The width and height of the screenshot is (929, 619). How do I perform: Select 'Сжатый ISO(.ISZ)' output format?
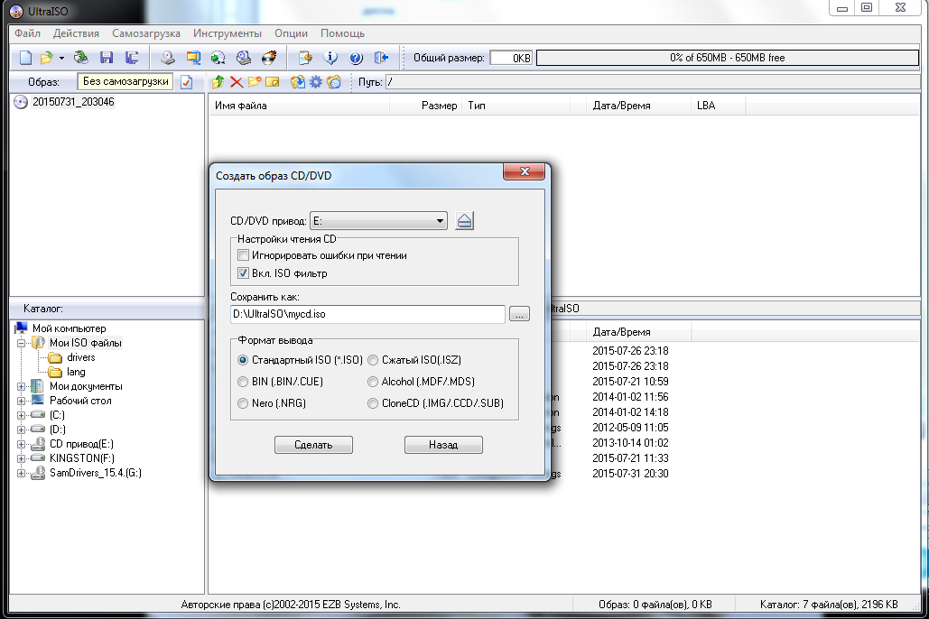(x=373, y=360)
